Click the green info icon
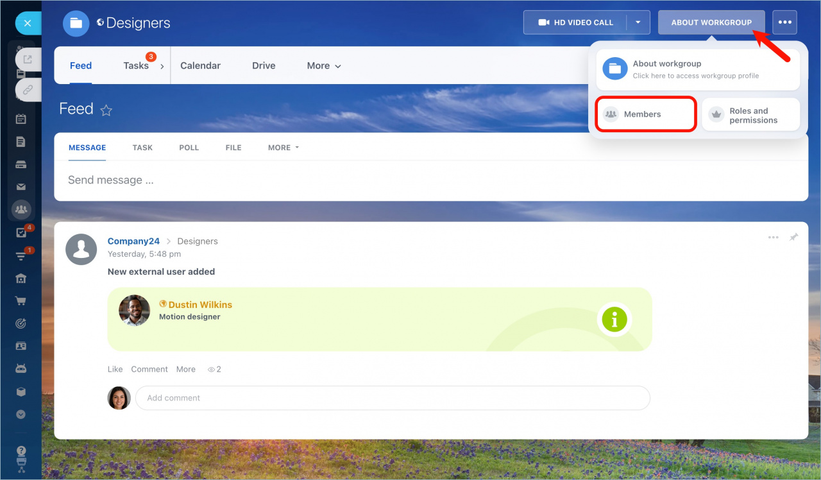This screenshot has height=480, width=821. click(614, 319)
